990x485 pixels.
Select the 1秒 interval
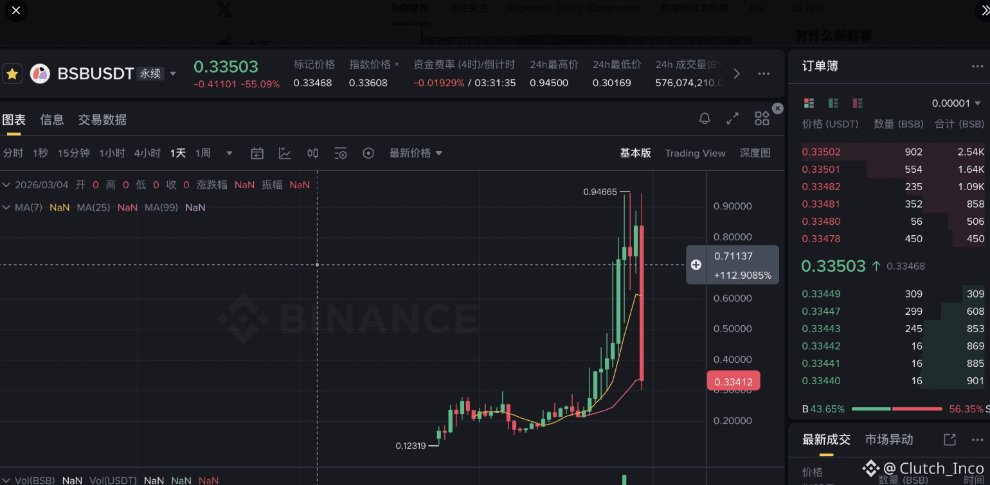click(x=40, y=153)
